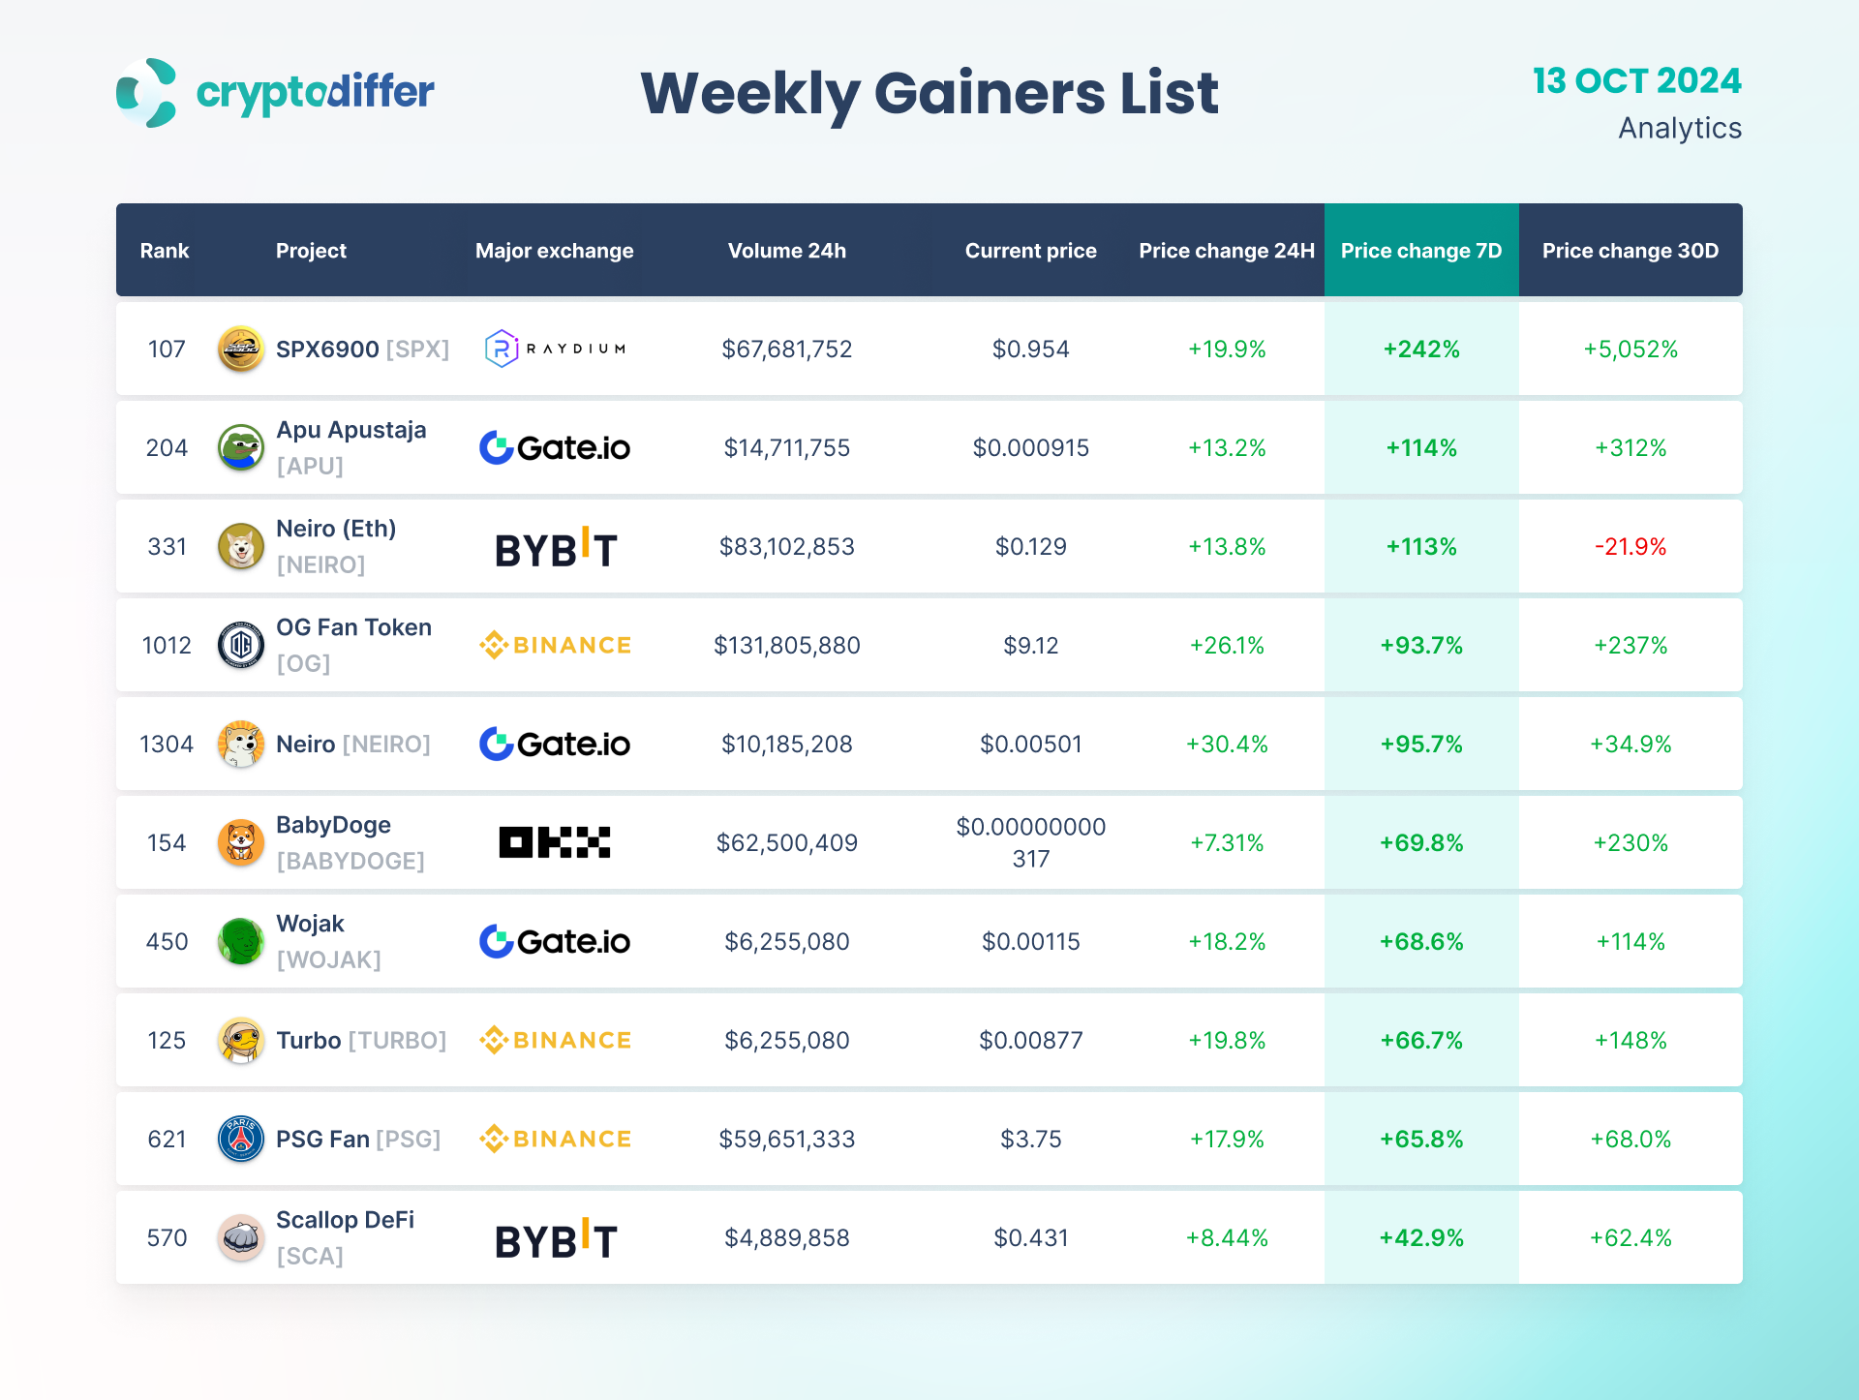Screen dimensions: 1859x1400
Task: Click the Turbo toad icon
Action: (x=241, y=1040)
